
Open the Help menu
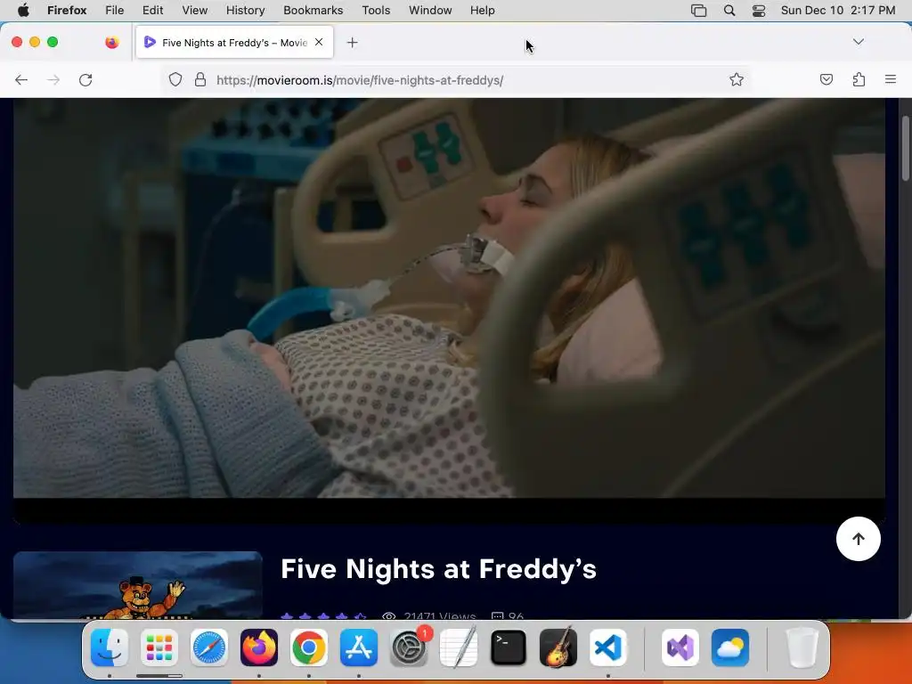click(482, 10)
